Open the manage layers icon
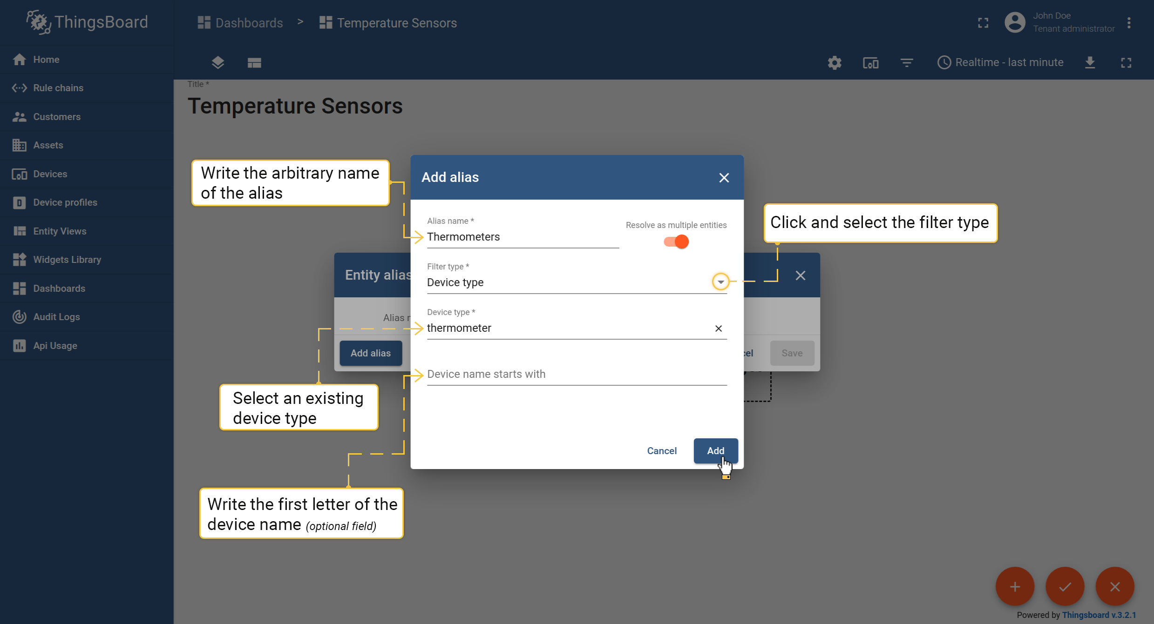Viewport: 1154px width, 624px height. [x=218, y=63]
